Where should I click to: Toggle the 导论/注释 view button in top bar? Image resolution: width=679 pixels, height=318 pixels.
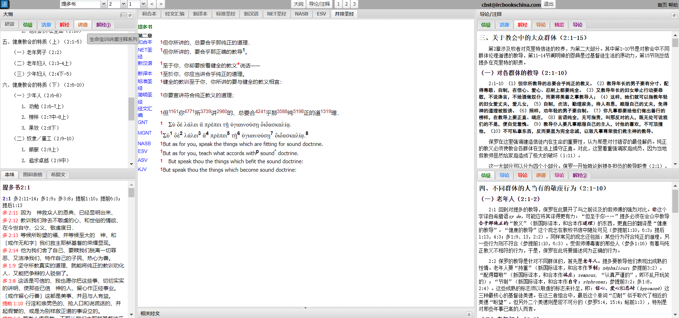tap(319, 4)
